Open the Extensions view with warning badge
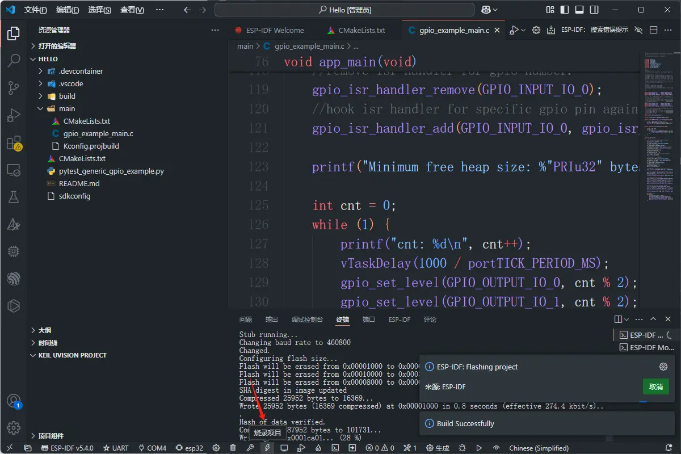 tap(14, 142)
